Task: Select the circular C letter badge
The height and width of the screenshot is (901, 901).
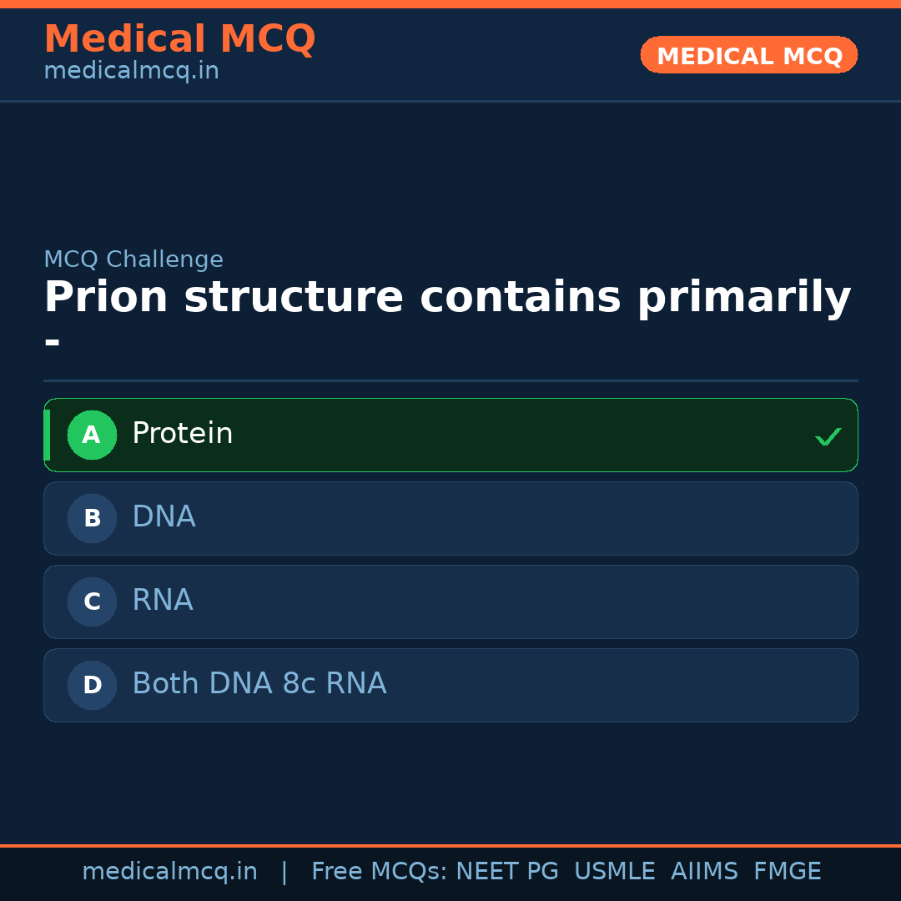Action: click(x=92, y=602)
